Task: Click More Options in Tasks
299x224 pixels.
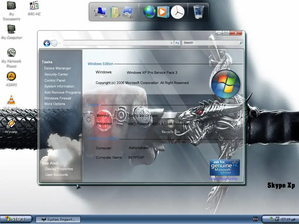Action: 55,104
